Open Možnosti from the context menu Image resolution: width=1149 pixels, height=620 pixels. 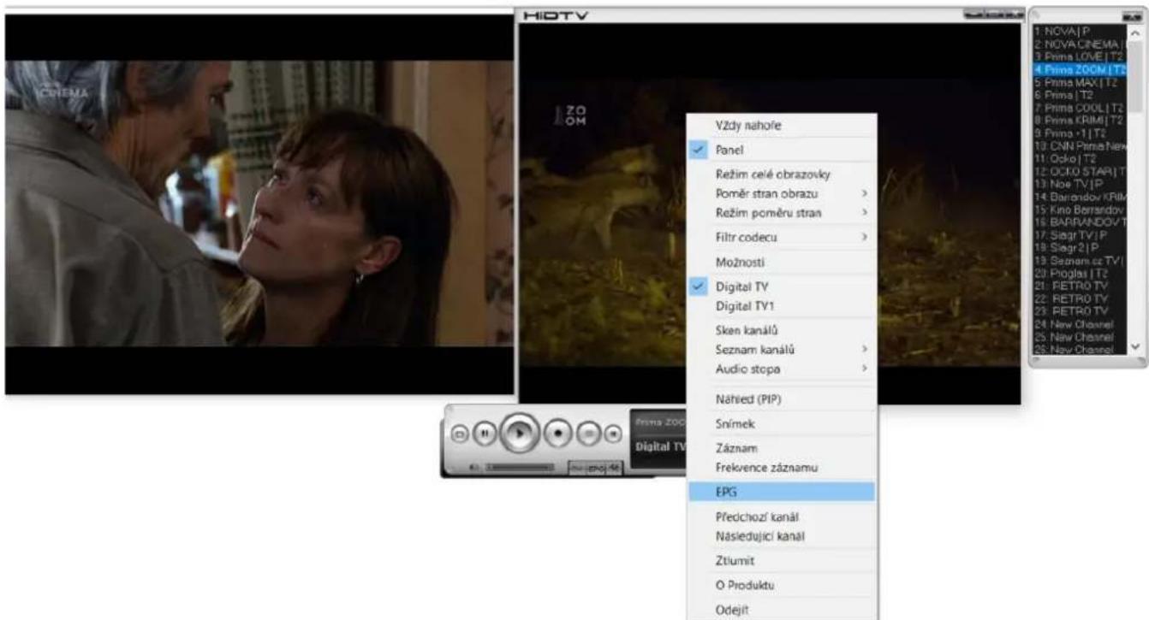click(782, 262)
